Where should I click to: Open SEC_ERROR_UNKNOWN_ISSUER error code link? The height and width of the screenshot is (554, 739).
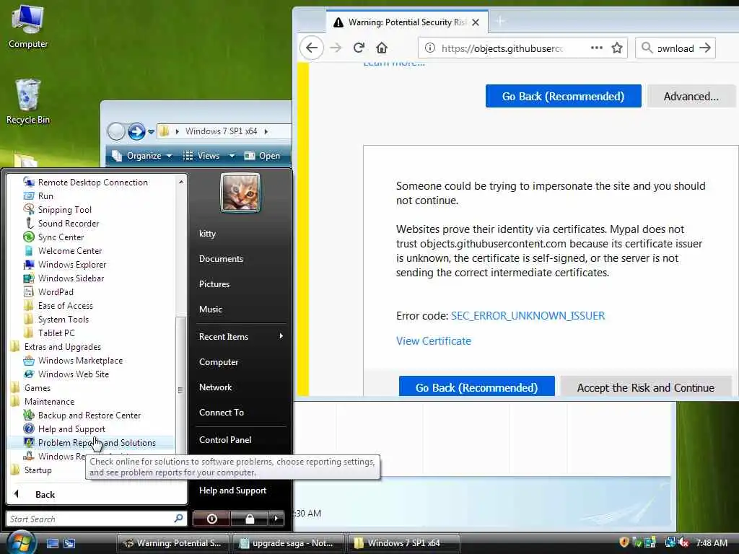point(528,316)
